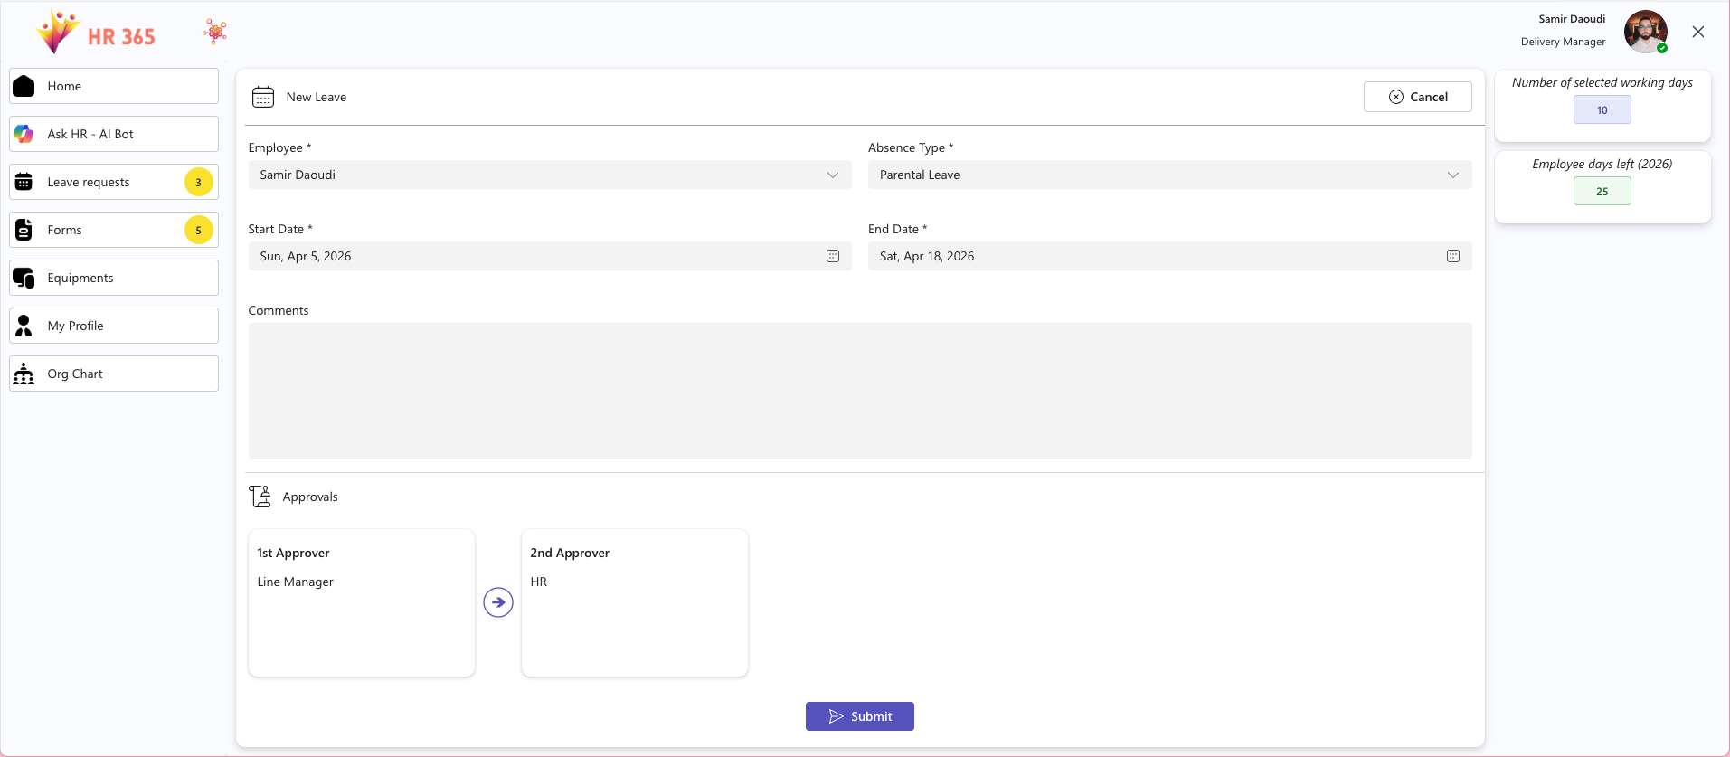This screenshot has height=757, width=1730.
Task: Click the arrow between approvers
Action: coord(498,602)
